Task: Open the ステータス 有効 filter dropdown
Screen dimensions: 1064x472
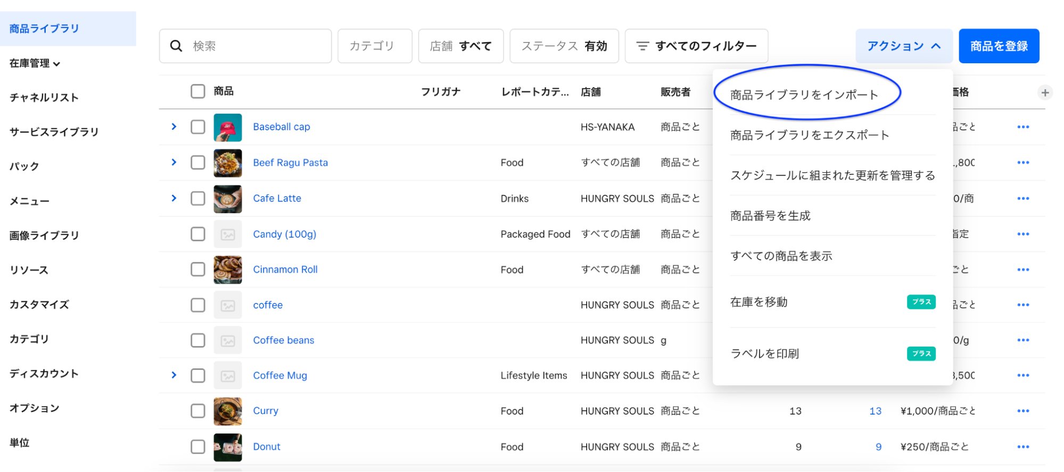Action: [x=564, y=46]
